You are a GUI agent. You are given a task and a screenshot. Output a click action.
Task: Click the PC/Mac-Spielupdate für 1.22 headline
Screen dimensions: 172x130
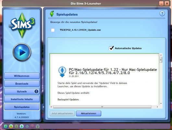(113, 71)
